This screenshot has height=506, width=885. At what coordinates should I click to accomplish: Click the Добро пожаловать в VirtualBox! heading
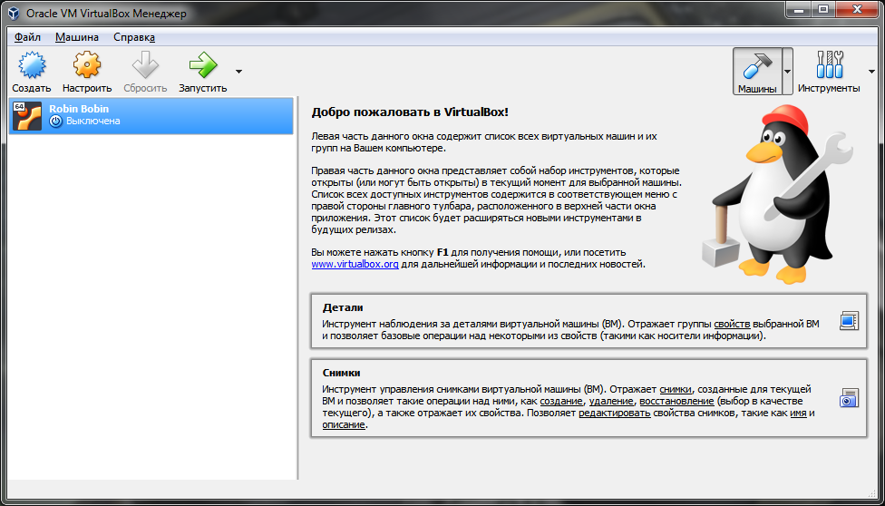click(x=411, y=112)
